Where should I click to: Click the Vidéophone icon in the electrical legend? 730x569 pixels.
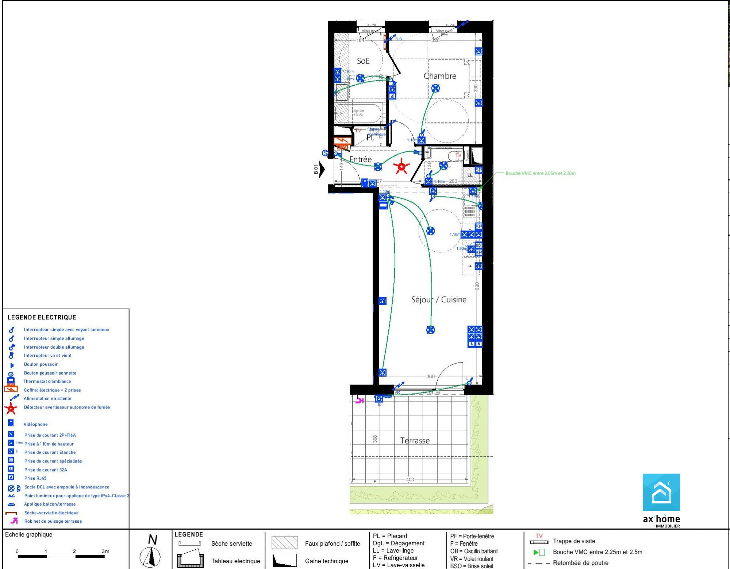click(11, 423)
